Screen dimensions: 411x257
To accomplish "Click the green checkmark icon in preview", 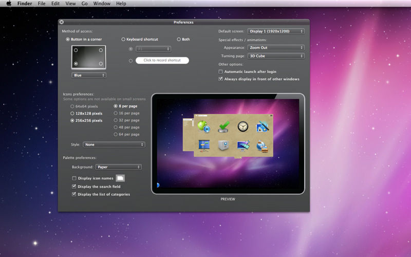I will 223,126.
